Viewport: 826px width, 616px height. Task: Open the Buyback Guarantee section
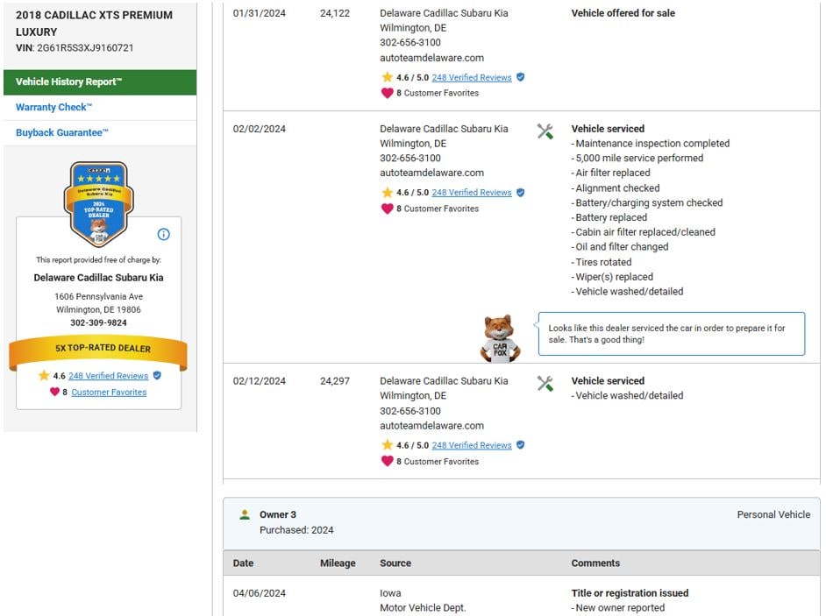coord(62,133)
